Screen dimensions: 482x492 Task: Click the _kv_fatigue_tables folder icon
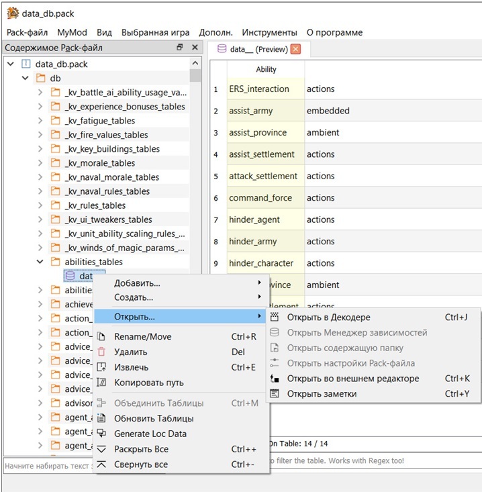pos(55,121)
